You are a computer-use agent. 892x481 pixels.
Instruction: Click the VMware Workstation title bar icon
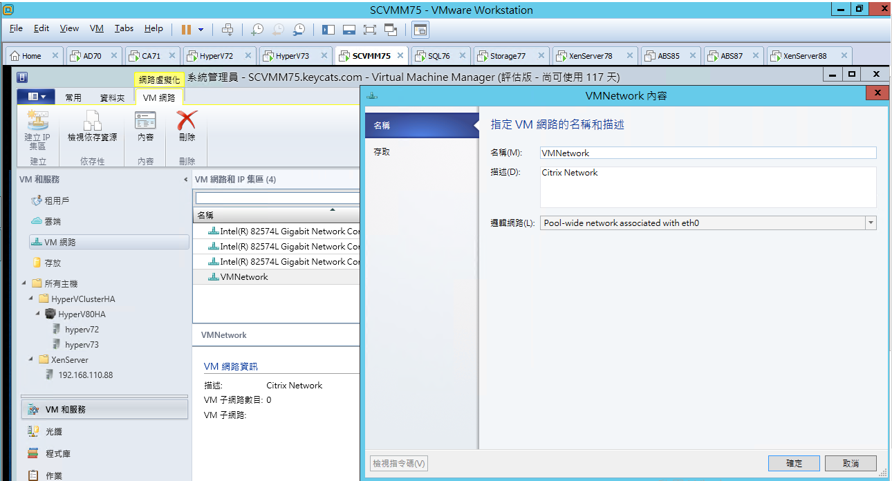click(8, 9)
